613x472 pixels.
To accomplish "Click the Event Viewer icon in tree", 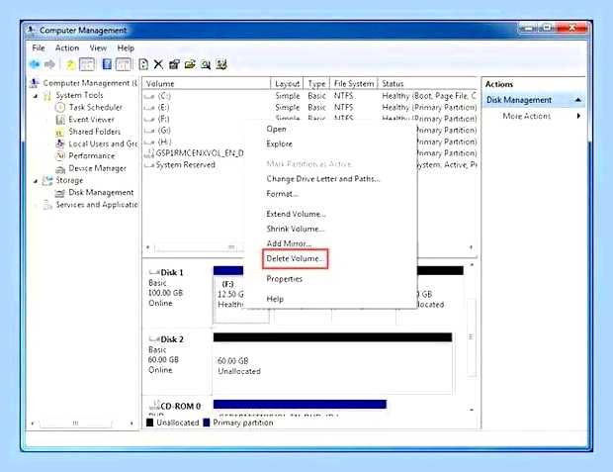I will [x=60, y=120].
